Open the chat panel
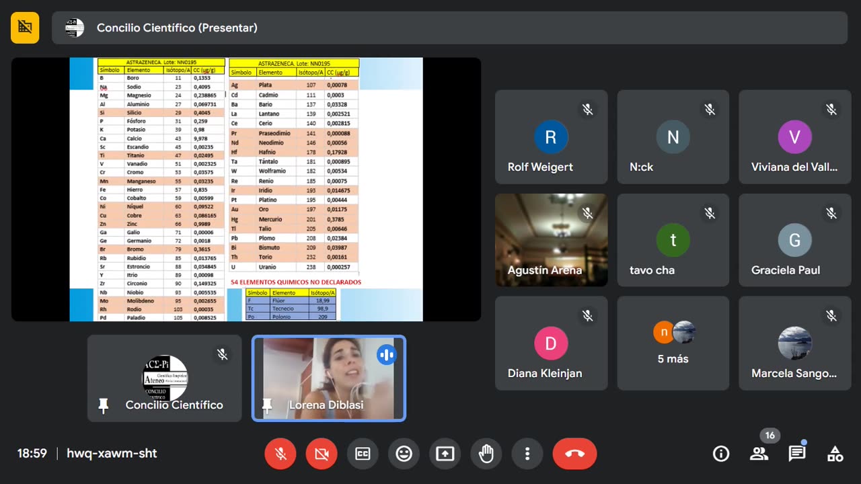This screenshot has width=861, height=484. 797,454
